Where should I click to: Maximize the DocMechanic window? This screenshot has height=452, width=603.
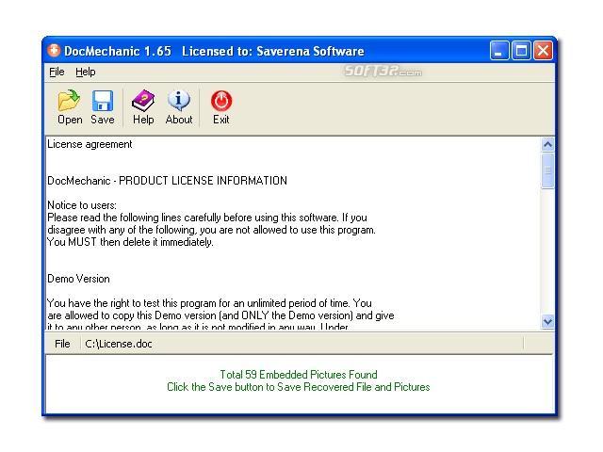[521, 50]
